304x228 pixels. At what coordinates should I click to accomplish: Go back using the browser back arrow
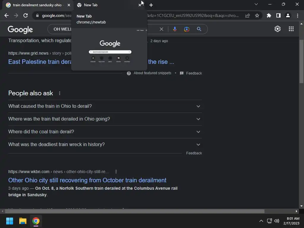click(x=7, y=15)
